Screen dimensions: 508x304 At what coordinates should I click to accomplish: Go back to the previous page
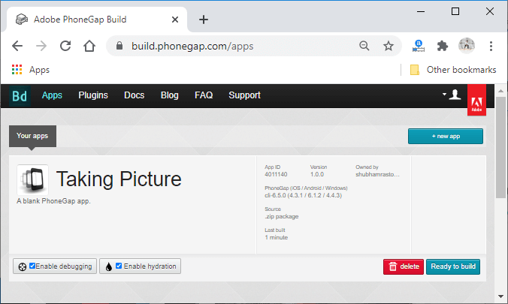coord(17,46)
